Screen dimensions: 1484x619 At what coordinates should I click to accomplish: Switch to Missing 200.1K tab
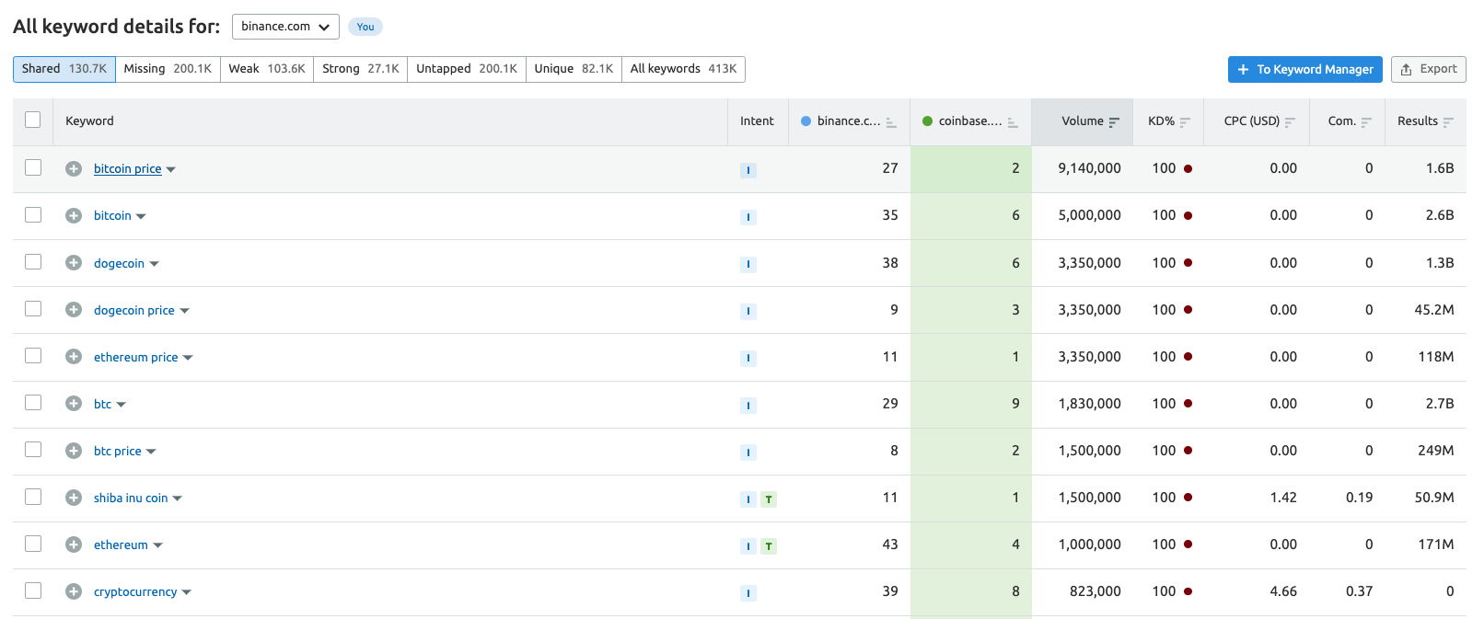click(168, 69)
